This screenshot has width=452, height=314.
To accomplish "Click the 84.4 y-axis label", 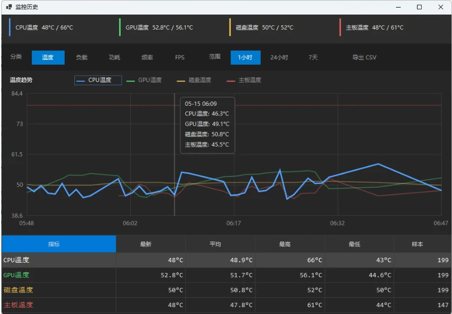I will pyautogui.click(x=17, y=93).
